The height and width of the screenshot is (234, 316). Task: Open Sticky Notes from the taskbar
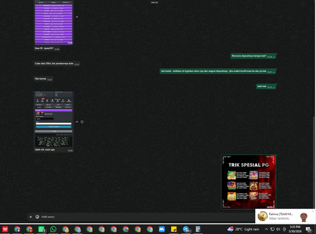pyautogui.click(x=174, y=229)
